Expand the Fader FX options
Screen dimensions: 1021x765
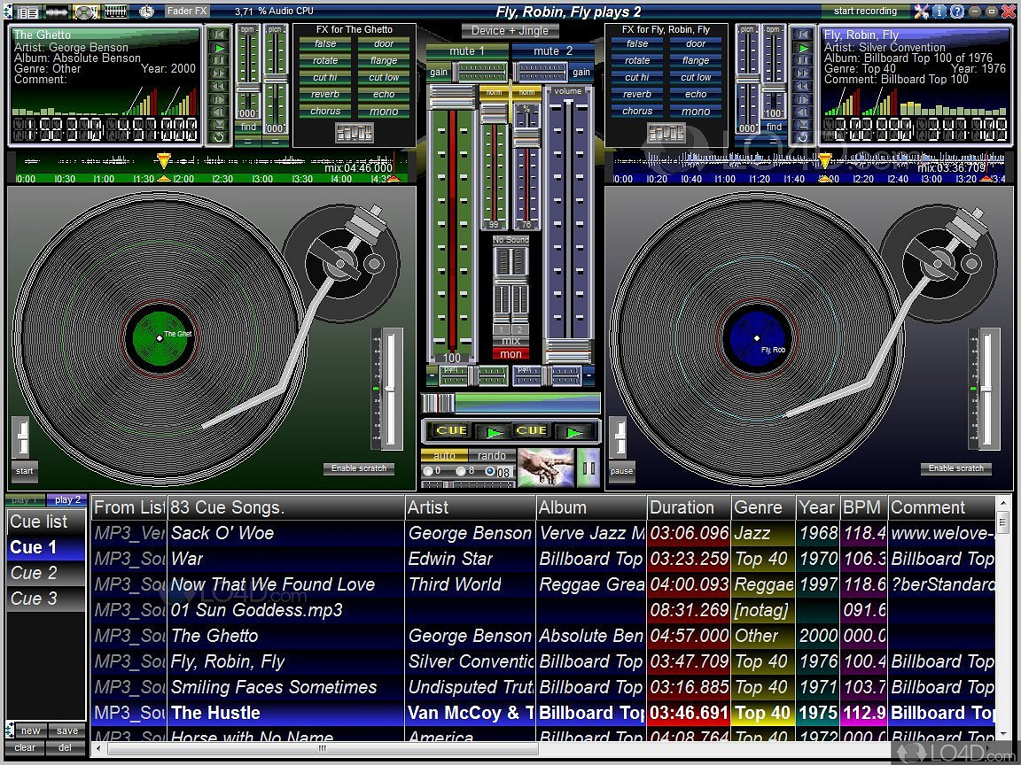click(187, 12)
